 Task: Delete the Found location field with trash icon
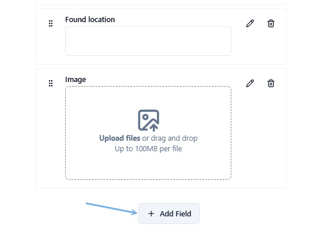point(271,23)
